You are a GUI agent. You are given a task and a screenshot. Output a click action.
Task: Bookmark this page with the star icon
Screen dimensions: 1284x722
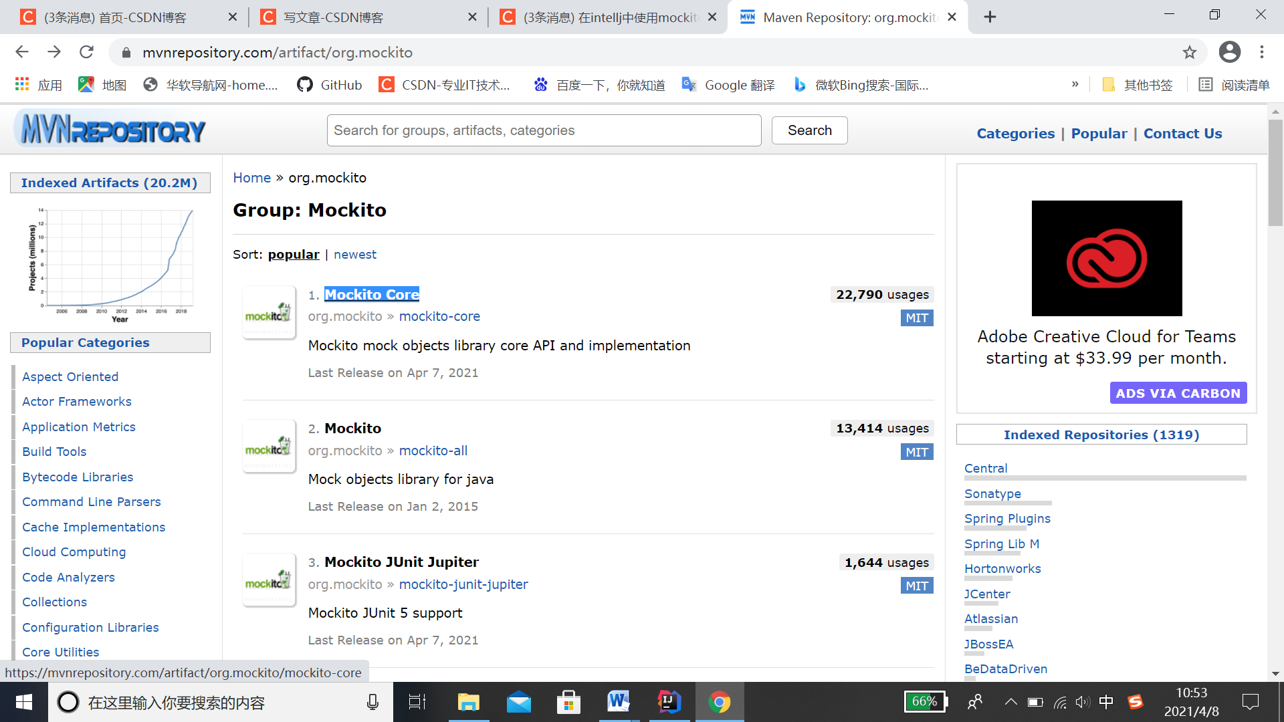click(x=1189, y=52)
